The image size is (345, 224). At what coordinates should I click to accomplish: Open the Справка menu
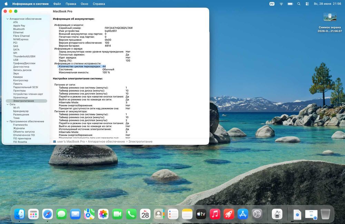99,4
